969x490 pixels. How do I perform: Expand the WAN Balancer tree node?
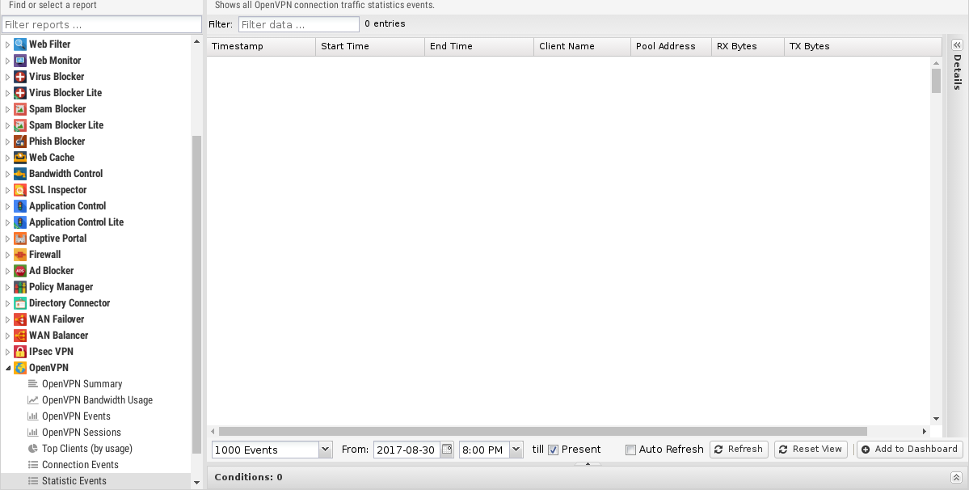7,336
